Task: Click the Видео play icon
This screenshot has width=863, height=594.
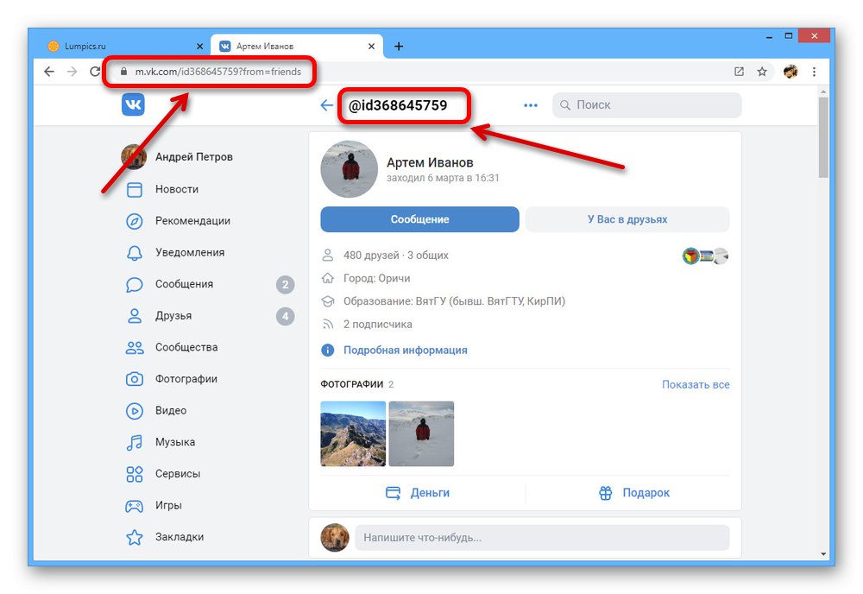Action: coord(135,411)
